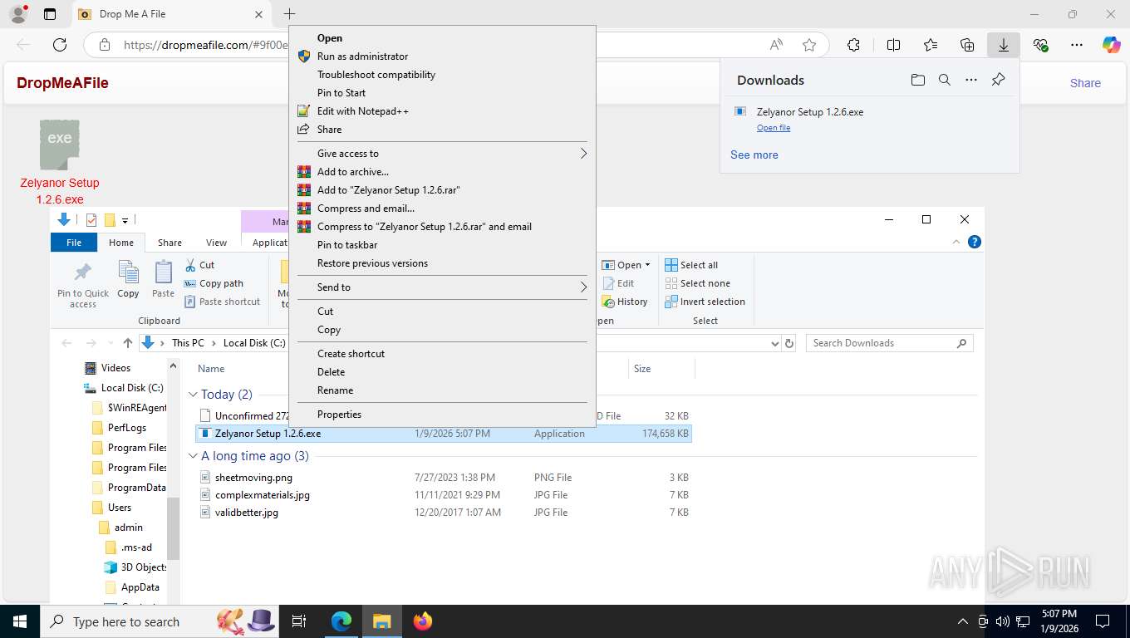
Task: Switch to the Share ribbon tab
Action: point(169,243)
